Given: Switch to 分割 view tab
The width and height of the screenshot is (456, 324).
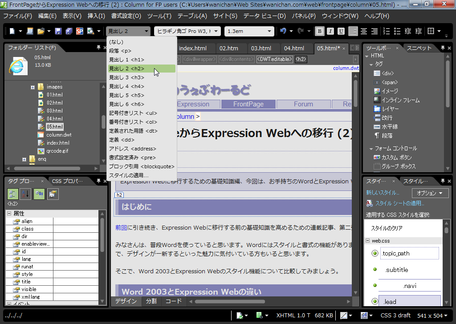Looking at the screenshot, I should pos(151,301).
